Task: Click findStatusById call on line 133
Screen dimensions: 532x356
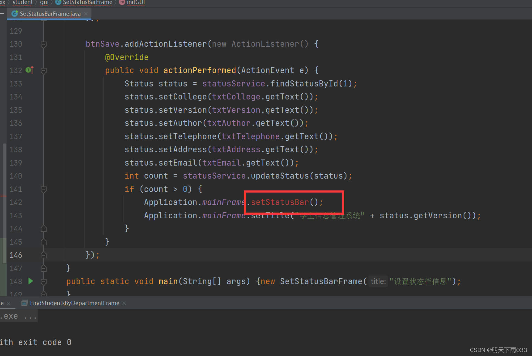Action: click(x=304, y=84)
